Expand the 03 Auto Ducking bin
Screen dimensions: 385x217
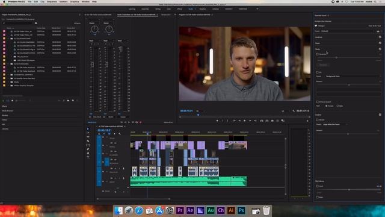click(x=8, y=64)
